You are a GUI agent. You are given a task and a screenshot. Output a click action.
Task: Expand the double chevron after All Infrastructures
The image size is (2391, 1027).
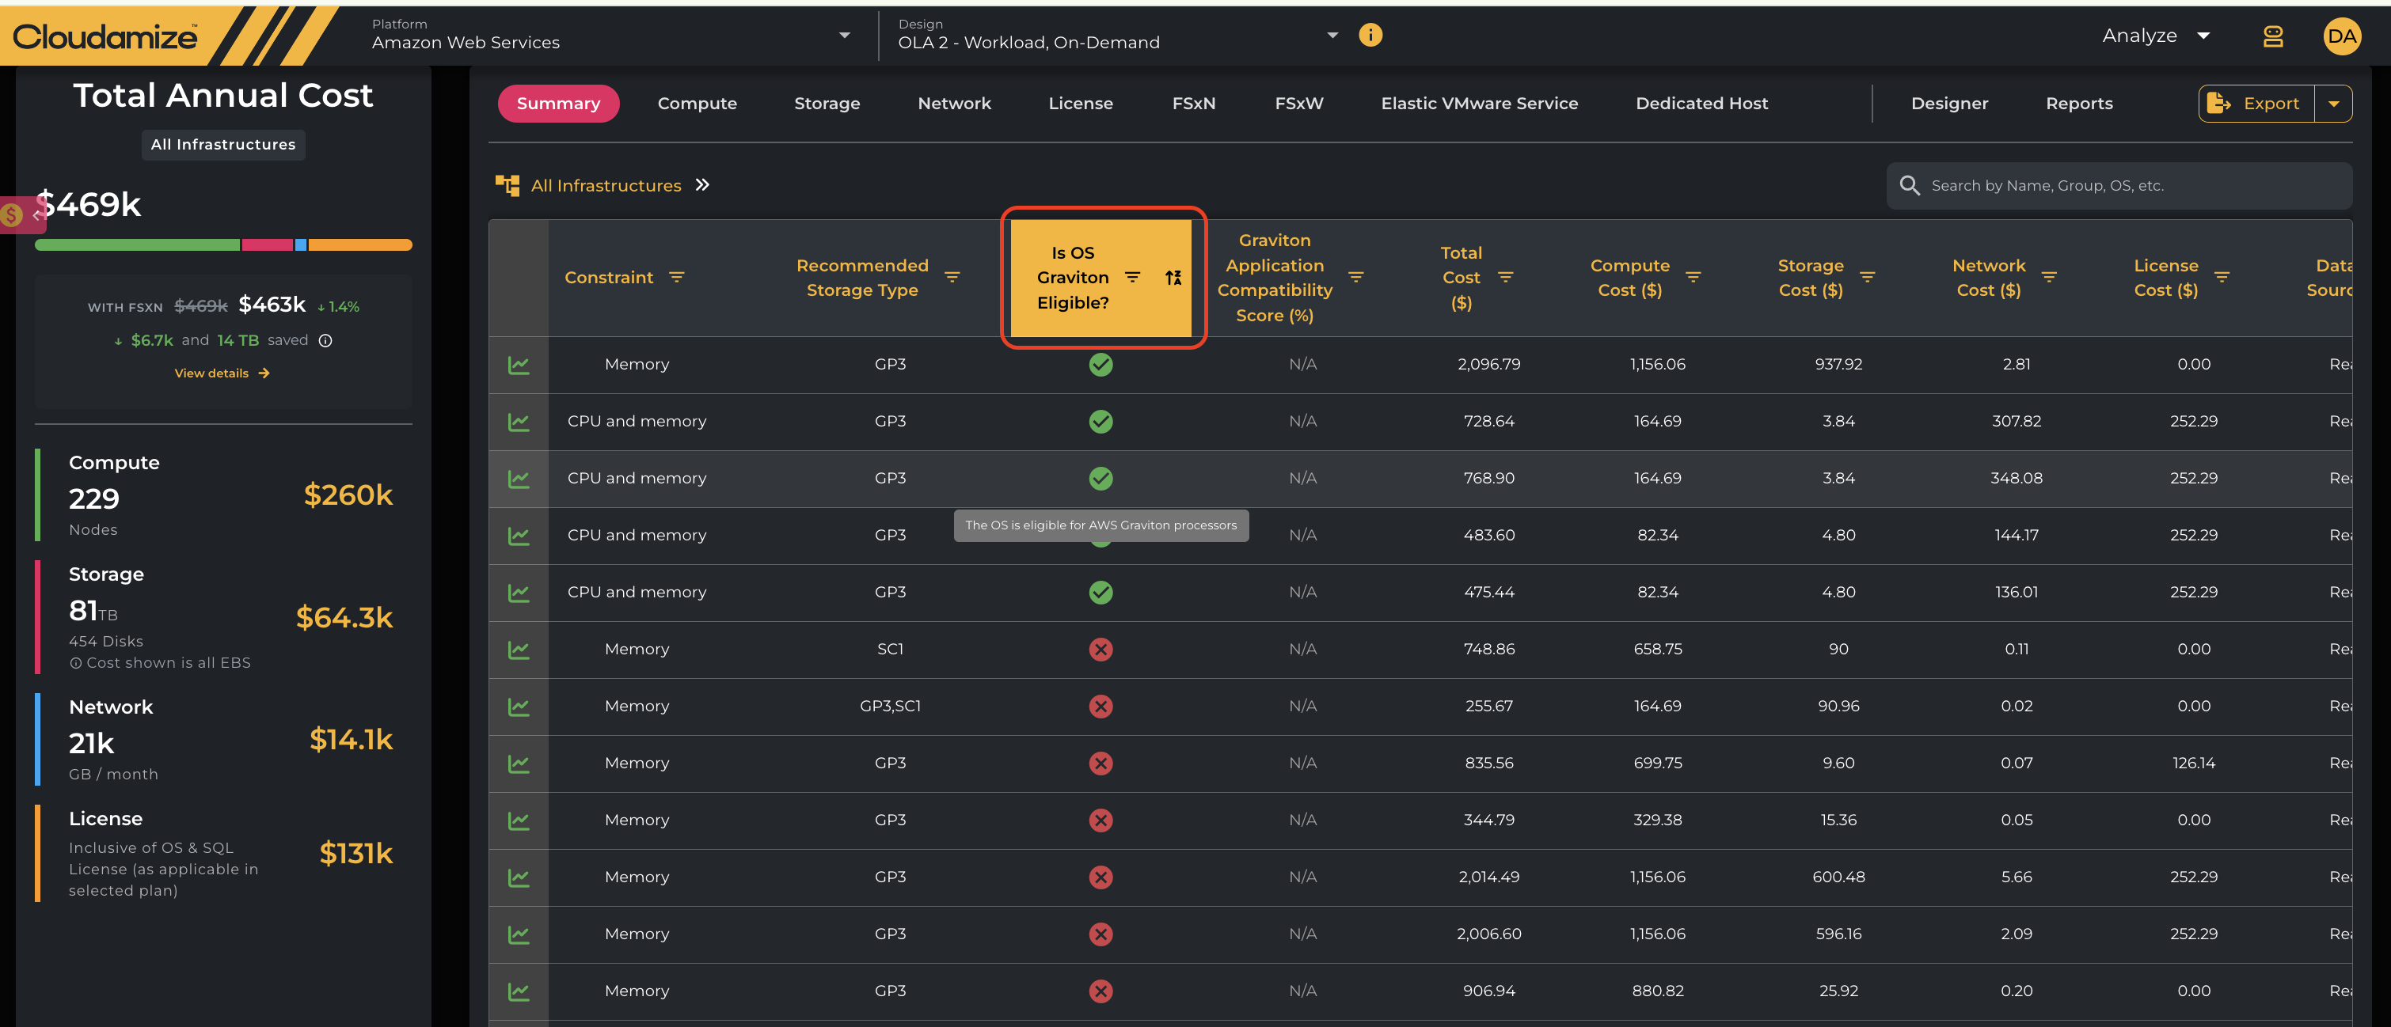[x=702, y=184]
